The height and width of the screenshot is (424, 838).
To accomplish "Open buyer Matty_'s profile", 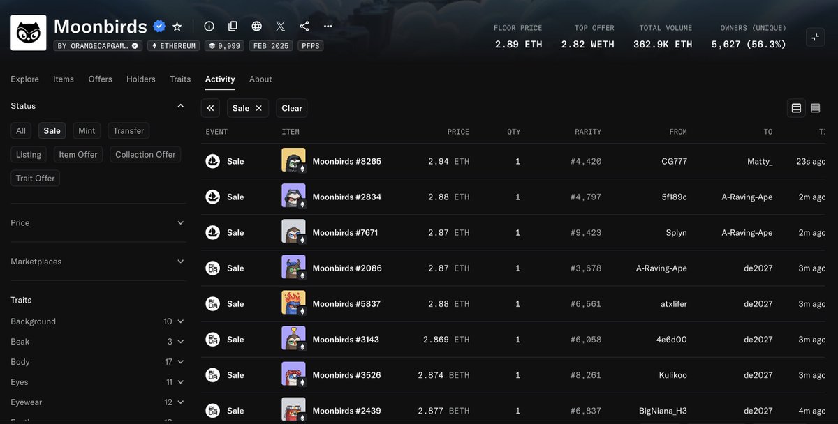I will tap(760, 161).
